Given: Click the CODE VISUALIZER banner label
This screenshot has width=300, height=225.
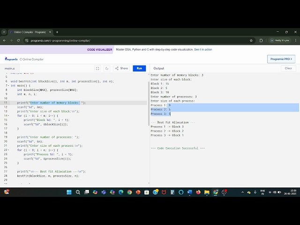Looking at the screenshot, I should tap(99, 50).
